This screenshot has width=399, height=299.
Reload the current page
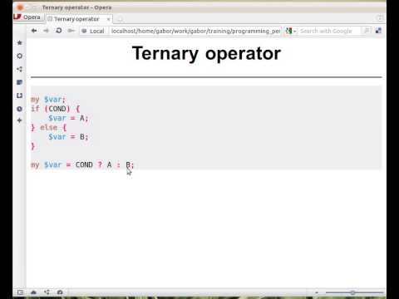59,31
